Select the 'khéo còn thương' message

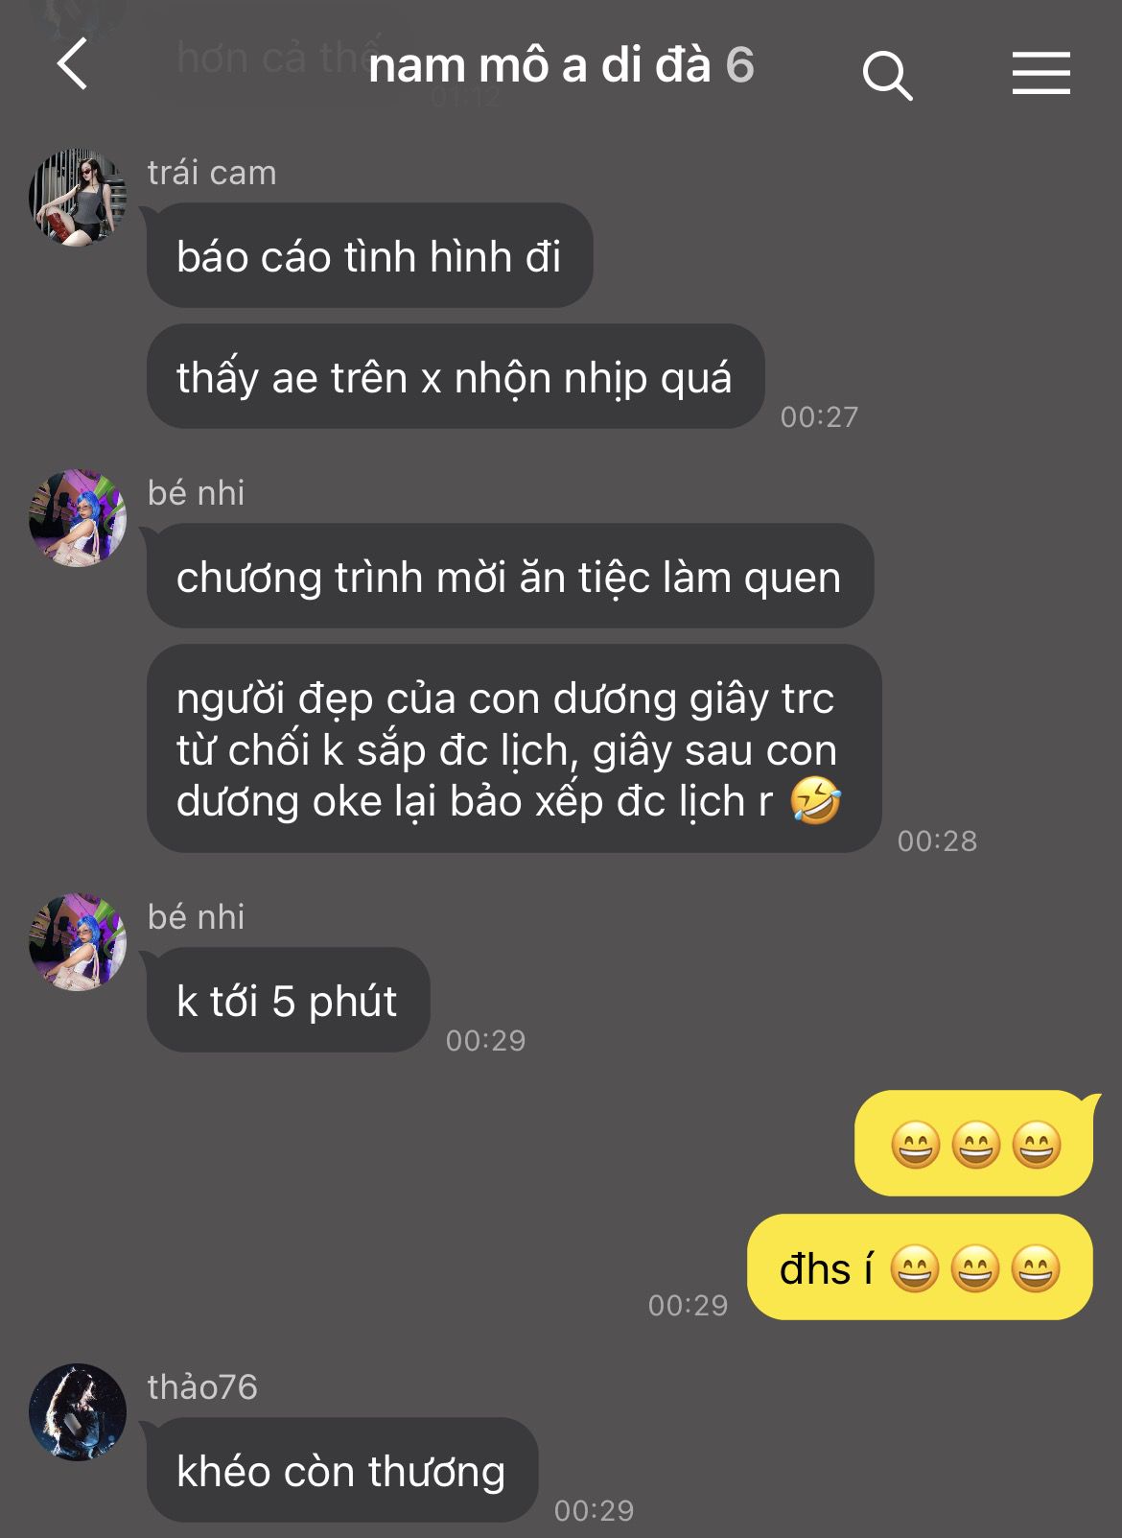pyautogui.click(x=341, y=1470)
